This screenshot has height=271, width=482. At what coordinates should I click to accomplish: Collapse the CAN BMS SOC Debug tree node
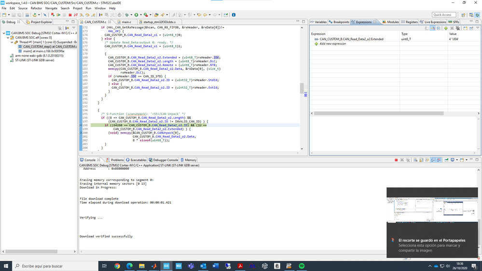pyautogui.click(x=4, y=33)
